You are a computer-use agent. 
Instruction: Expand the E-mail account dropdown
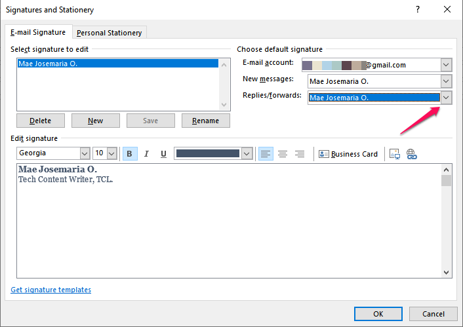(446, 65)
